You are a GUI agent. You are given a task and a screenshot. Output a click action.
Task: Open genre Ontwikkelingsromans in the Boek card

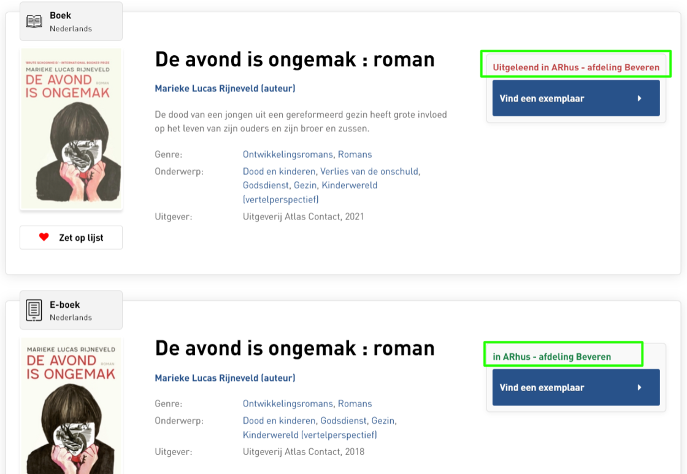click(288, 154)
